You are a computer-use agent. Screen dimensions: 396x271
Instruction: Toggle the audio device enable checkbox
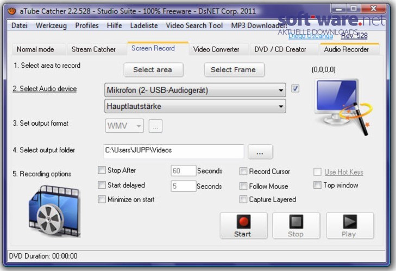(x=295, y=88)
